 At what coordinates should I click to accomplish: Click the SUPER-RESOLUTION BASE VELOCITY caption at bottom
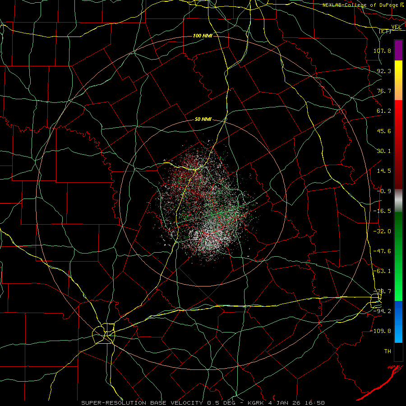203,403
